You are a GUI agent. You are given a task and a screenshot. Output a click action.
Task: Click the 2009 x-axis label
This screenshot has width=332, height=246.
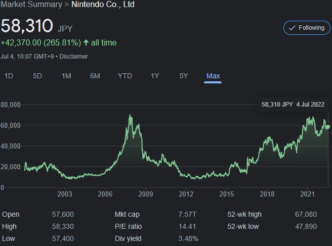click(x=145, y=194)
